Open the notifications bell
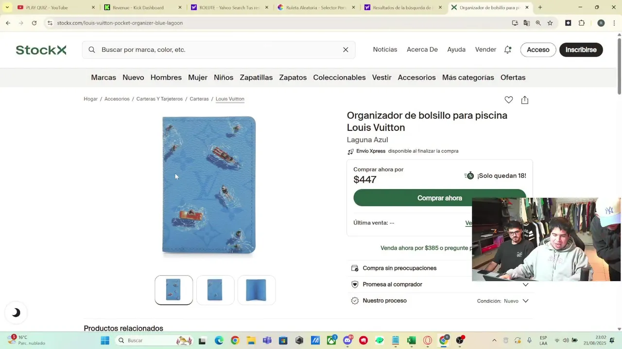The width and height of the screenshot is (622, 349). pos(508,49)
